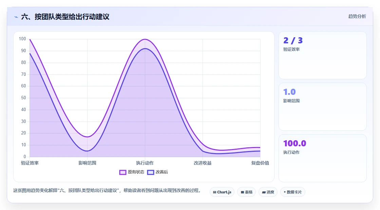Toggle the 原有状态 legend item
Screen dimensions: 380x210
click(132, 172)
